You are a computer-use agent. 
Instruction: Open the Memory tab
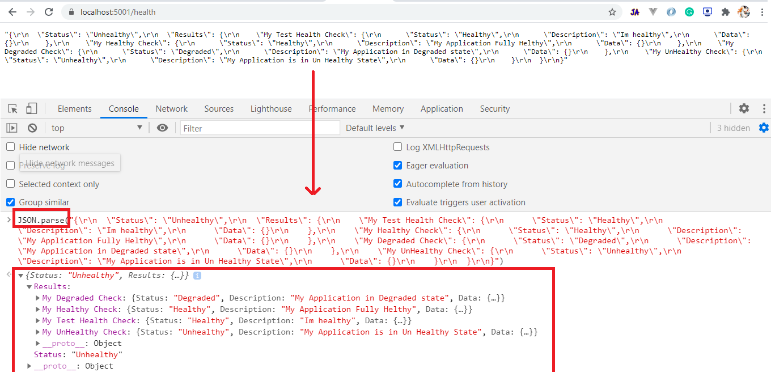coord(388,109)
